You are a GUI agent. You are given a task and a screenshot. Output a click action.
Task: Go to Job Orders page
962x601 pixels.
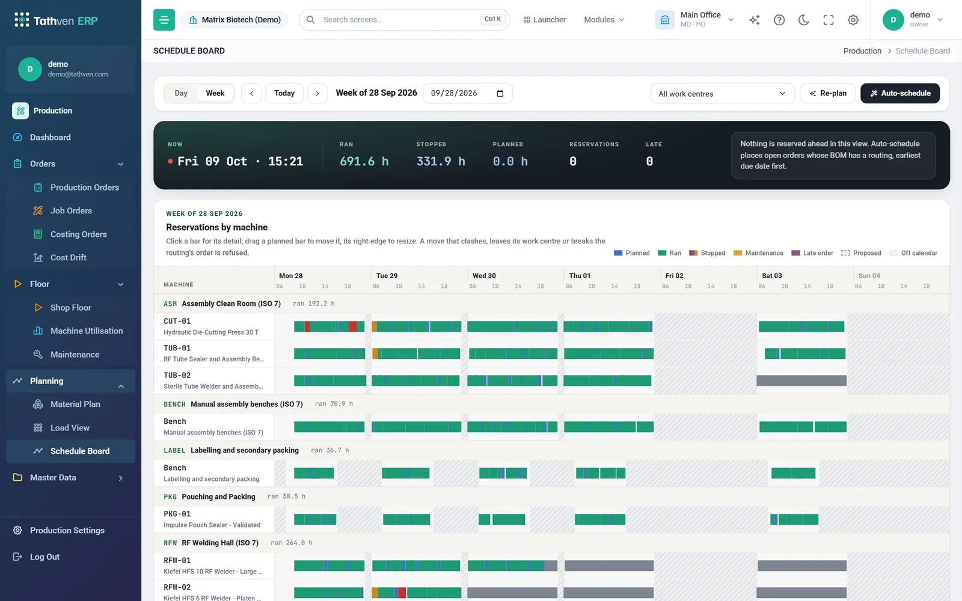[70, 211]
